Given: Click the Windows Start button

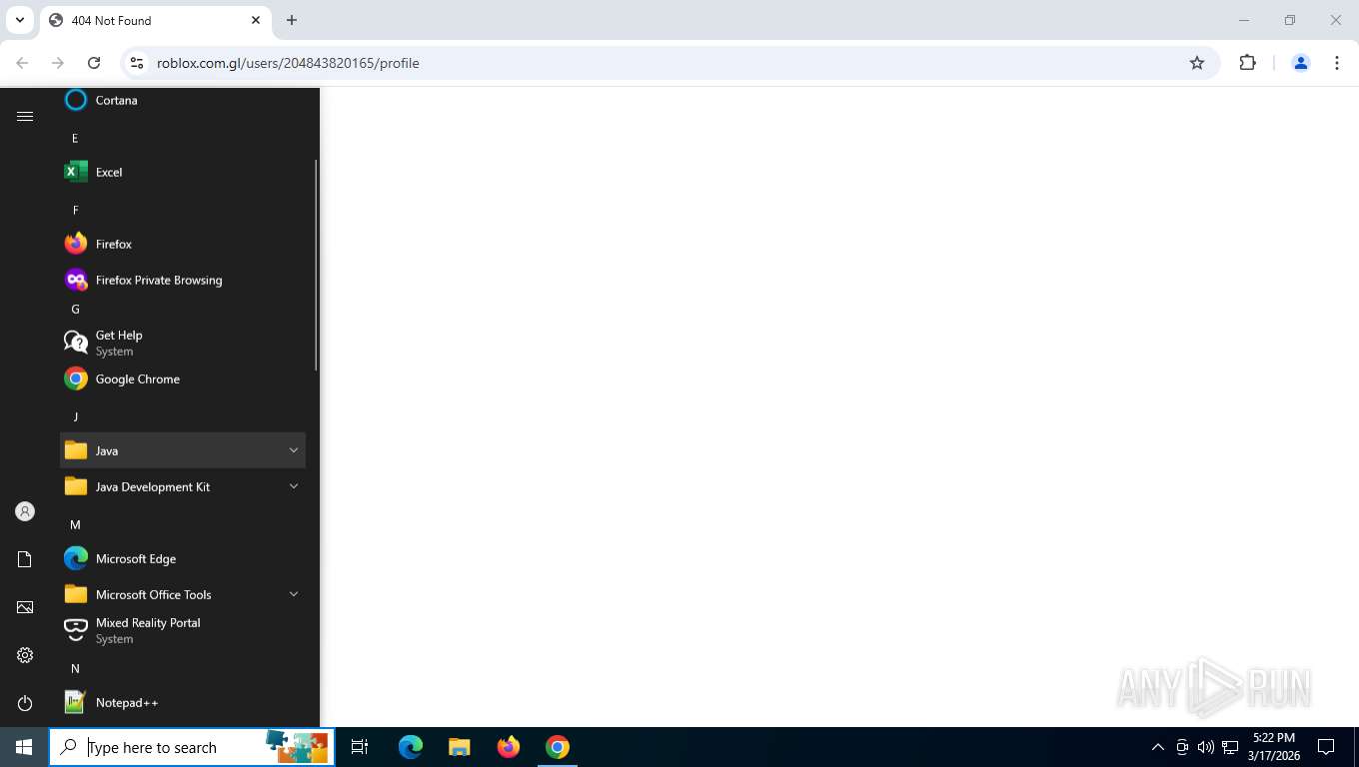Looking at the screenshot, I should pos(24,747).
